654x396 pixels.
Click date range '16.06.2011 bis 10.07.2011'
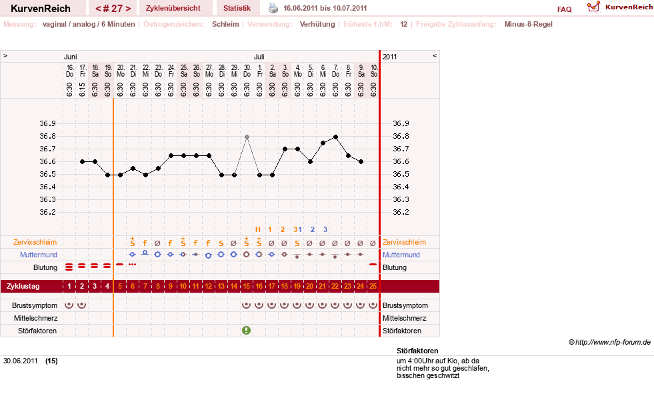325,8
